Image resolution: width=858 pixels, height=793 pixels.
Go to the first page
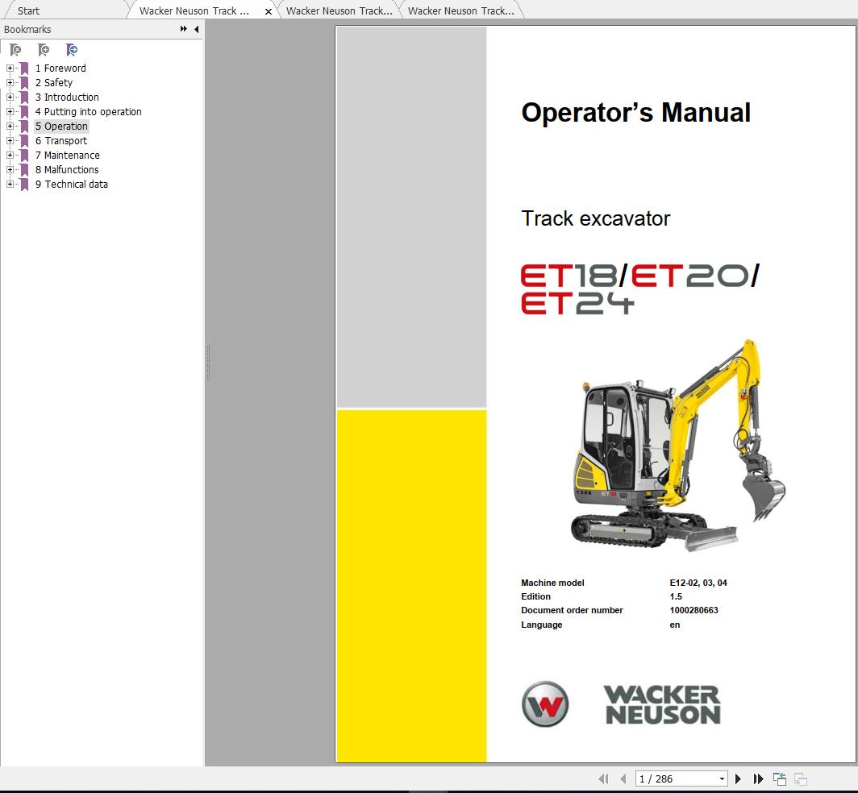[603, 778]
